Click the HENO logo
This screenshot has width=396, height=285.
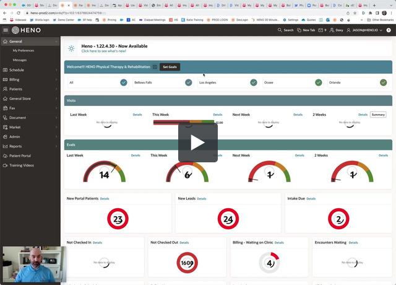[26, 30]
